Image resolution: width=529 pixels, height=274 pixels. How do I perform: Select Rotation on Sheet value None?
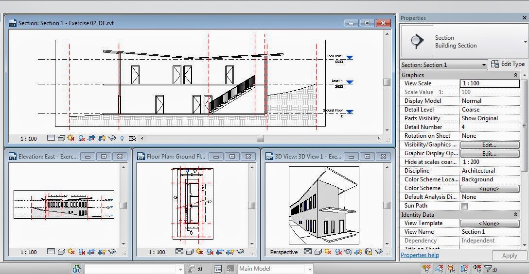tap(490, 136)
